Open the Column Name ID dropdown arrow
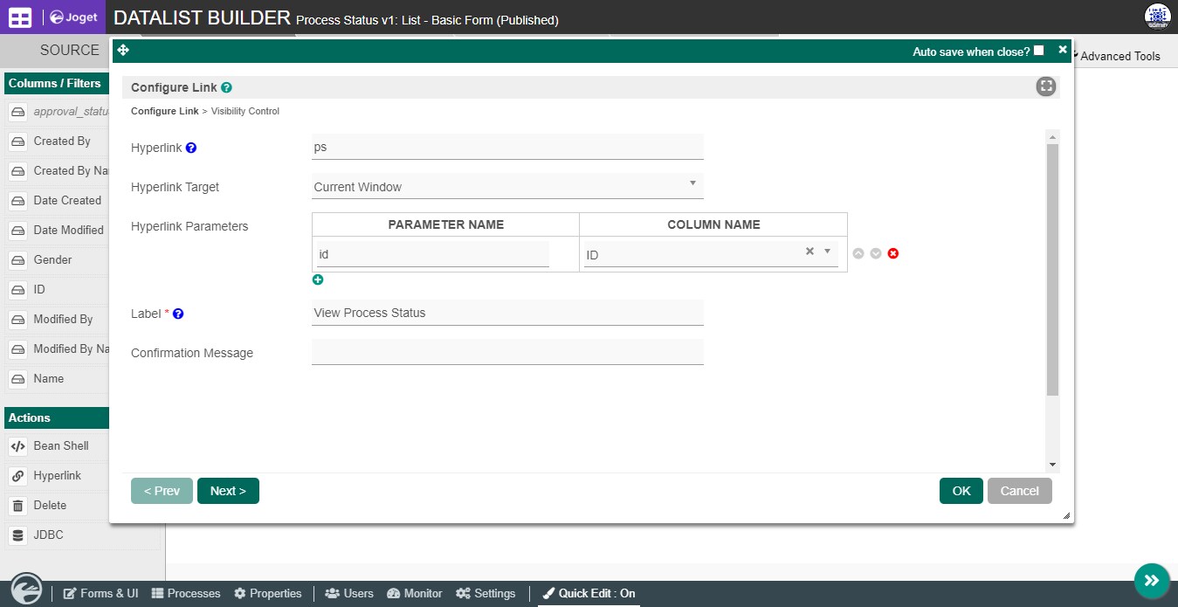Screen dimensions: 1178x607 click(828, 252)
